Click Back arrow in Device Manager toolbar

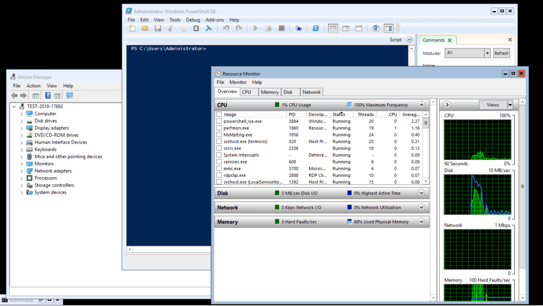(14, 95)
